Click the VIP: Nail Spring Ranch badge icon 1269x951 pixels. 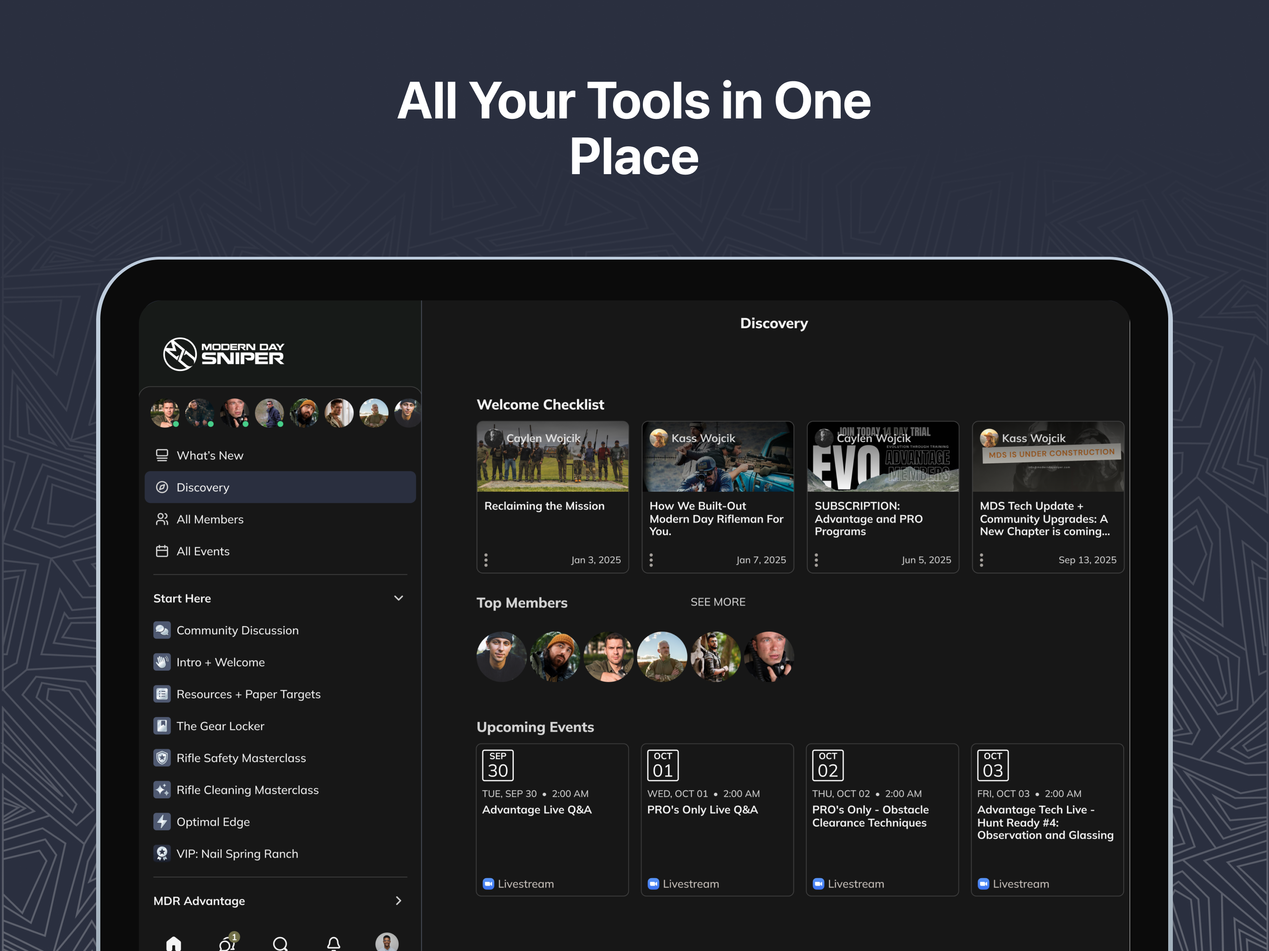(163, 853)
